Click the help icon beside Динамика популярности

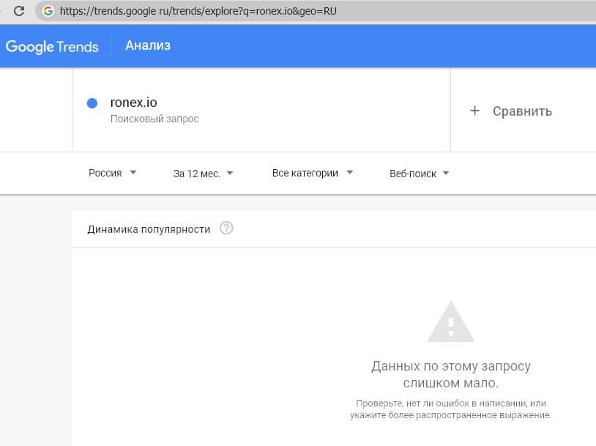(x=226, y=228)
